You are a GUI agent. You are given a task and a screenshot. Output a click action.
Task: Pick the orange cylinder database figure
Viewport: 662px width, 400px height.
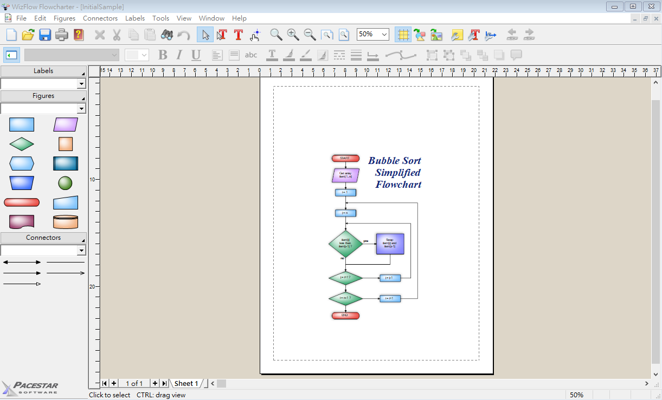point(66,222)
